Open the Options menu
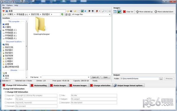 (x=9, y=5)
